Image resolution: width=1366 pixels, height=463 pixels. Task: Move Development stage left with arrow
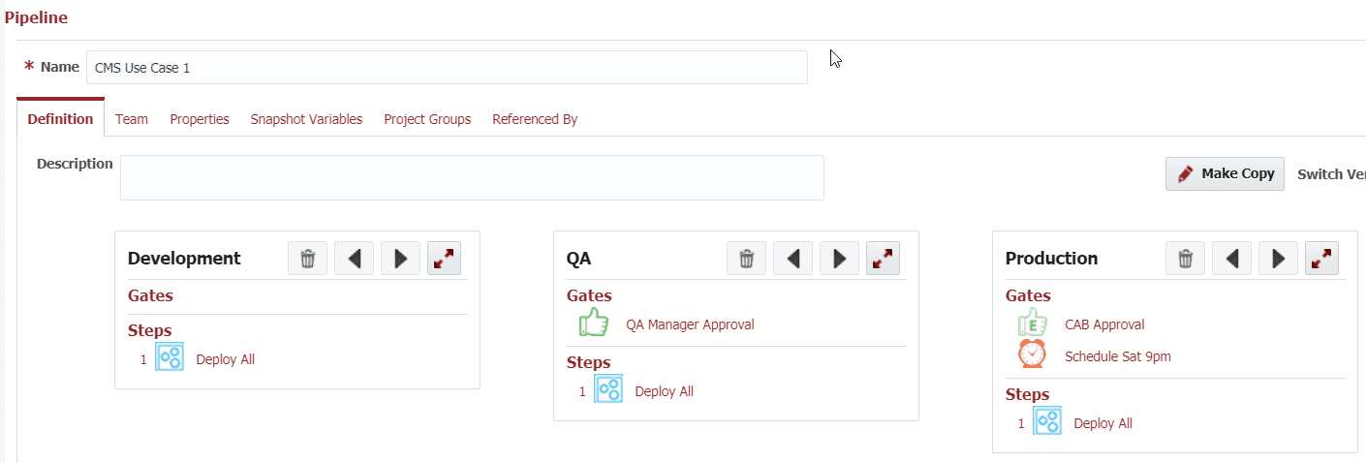(x=355, y=259)
